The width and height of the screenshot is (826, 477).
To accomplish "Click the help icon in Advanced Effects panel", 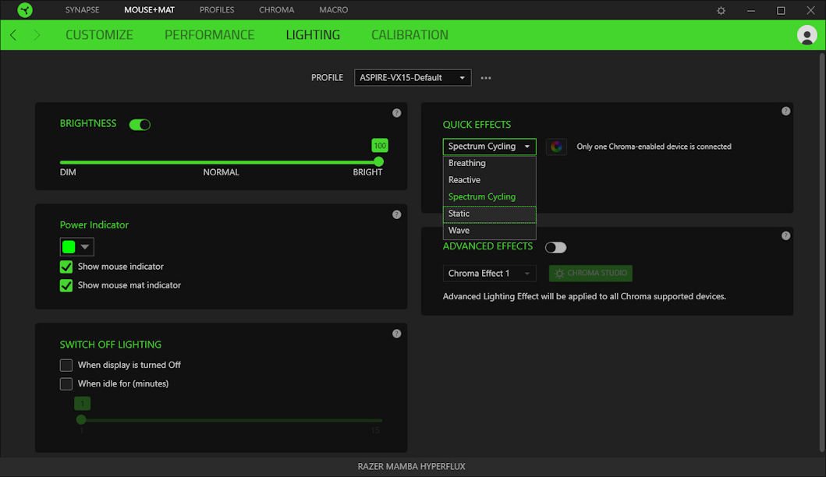I will (785, 236).
